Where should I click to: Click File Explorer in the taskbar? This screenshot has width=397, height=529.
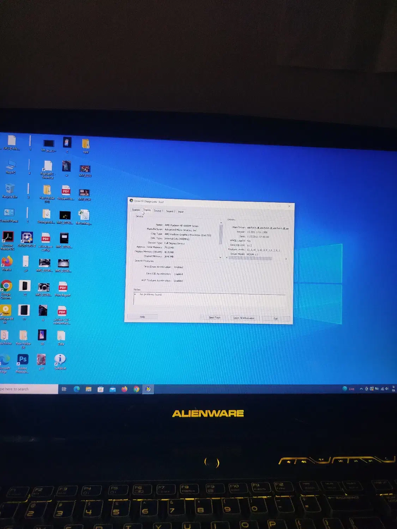[x=89, y=389]
